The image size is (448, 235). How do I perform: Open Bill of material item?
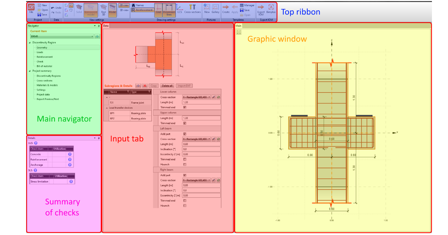click(x=44, y=66)
